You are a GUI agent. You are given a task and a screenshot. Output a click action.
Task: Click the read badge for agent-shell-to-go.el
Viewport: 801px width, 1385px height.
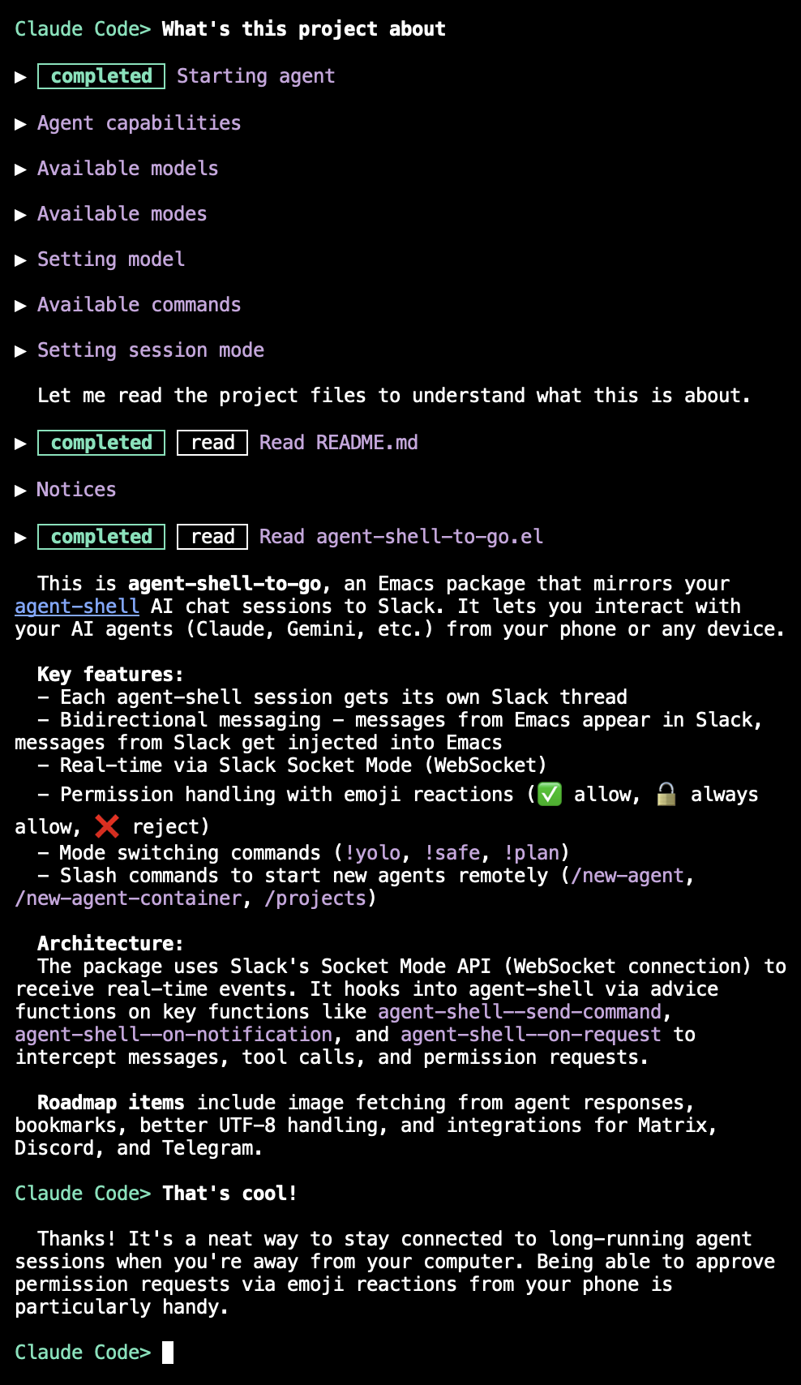click(x=212, y=537)
